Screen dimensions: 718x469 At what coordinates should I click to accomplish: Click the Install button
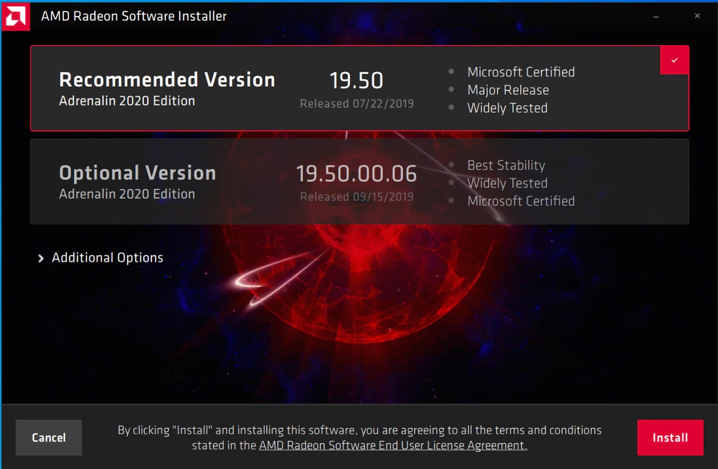(x=670, y=437)
